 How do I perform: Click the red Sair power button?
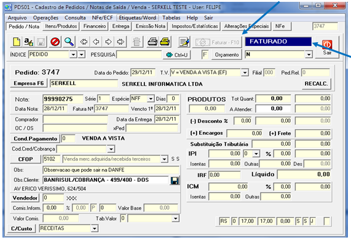pos(327,47)
